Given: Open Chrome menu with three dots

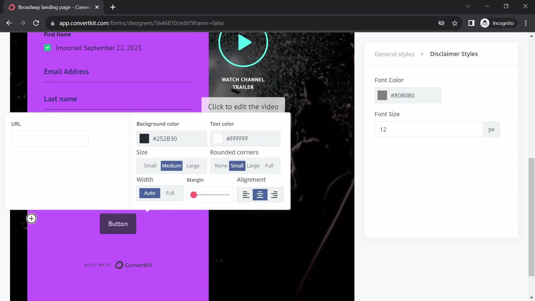Looking at the screenshot, I should coord(526,23).
